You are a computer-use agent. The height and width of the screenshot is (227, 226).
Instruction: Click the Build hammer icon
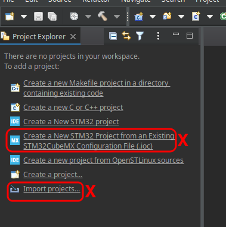103,16
